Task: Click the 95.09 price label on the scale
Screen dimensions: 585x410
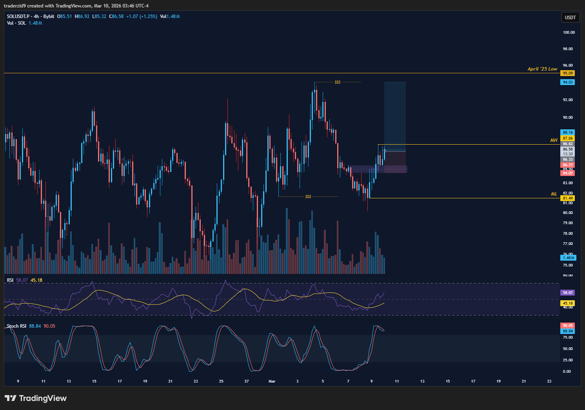Action: pos(567,73)
